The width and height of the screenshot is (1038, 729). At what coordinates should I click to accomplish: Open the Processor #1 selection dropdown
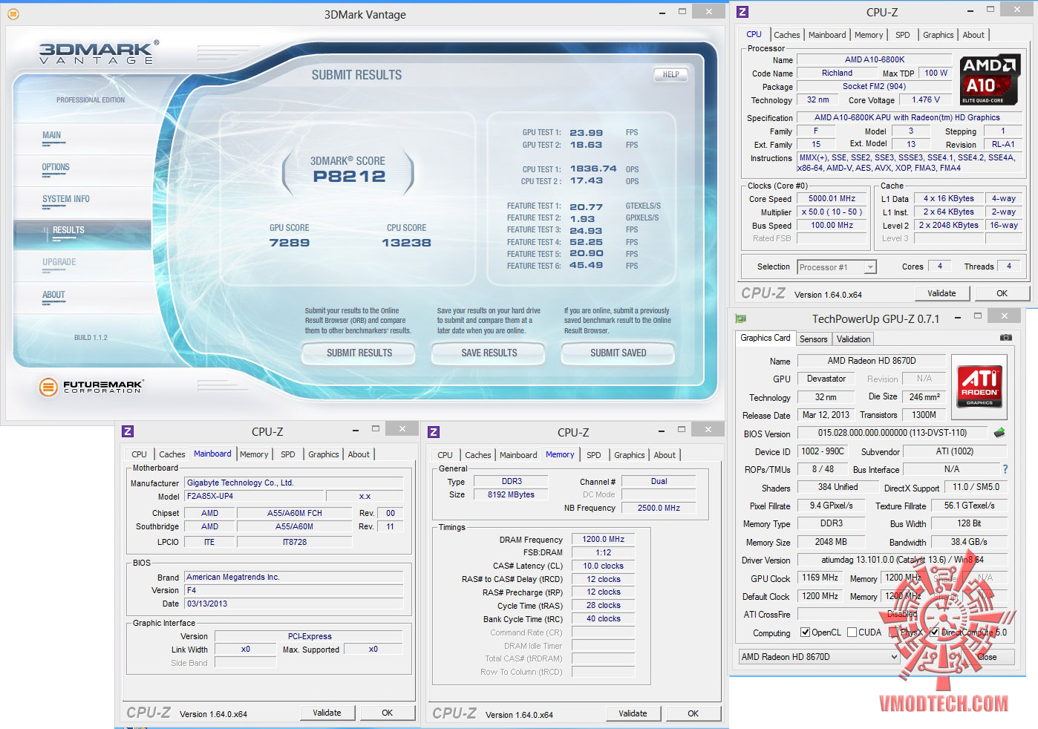pyautogui.click(x=837, y=267)
